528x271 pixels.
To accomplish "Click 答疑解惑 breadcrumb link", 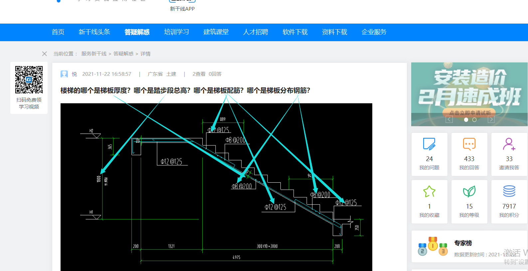I will tap(123, 54).
